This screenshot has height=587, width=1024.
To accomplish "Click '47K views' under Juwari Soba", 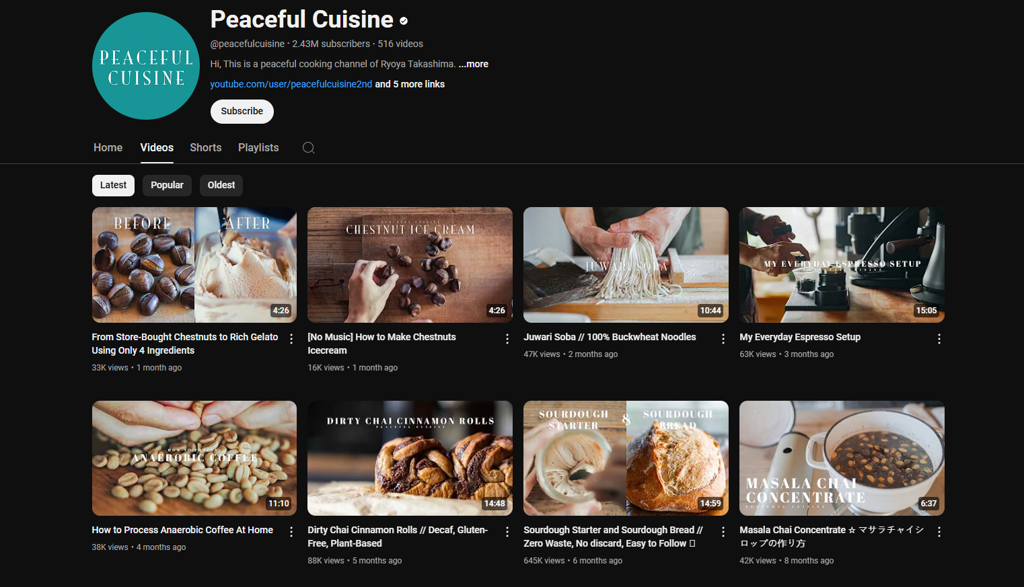I will pos(542,354).
